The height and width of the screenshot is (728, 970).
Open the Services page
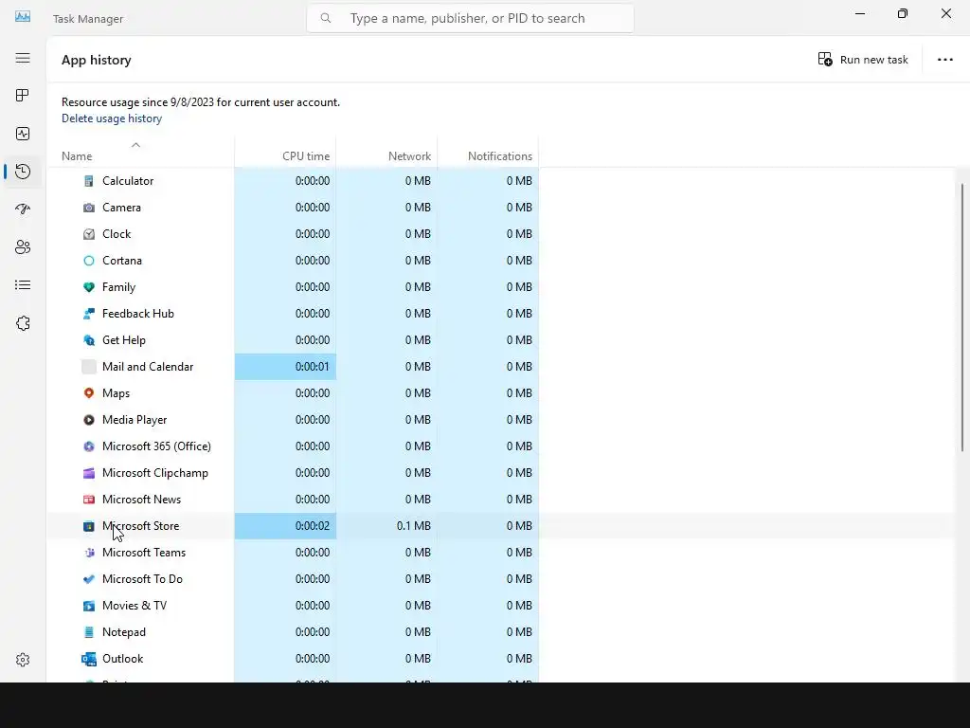coord(23,323)
